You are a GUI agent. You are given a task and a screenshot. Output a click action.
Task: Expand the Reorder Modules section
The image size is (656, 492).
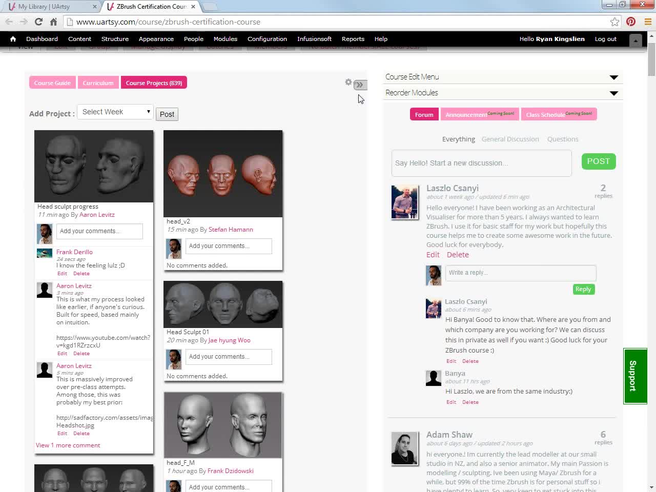tap(502, 93)
